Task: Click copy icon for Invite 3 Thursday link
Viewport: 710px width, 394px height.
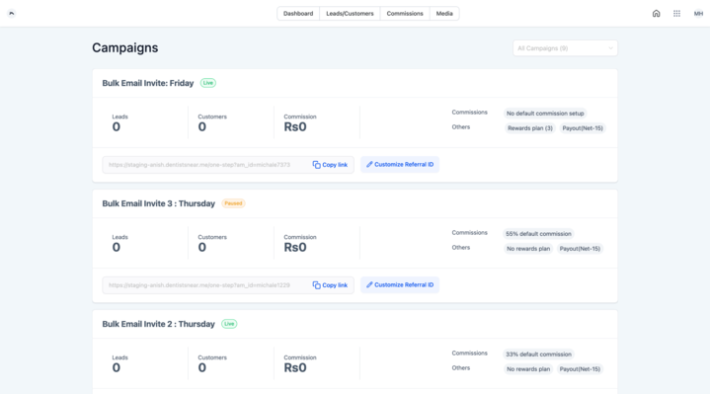Action: click(x=317, y=285)
